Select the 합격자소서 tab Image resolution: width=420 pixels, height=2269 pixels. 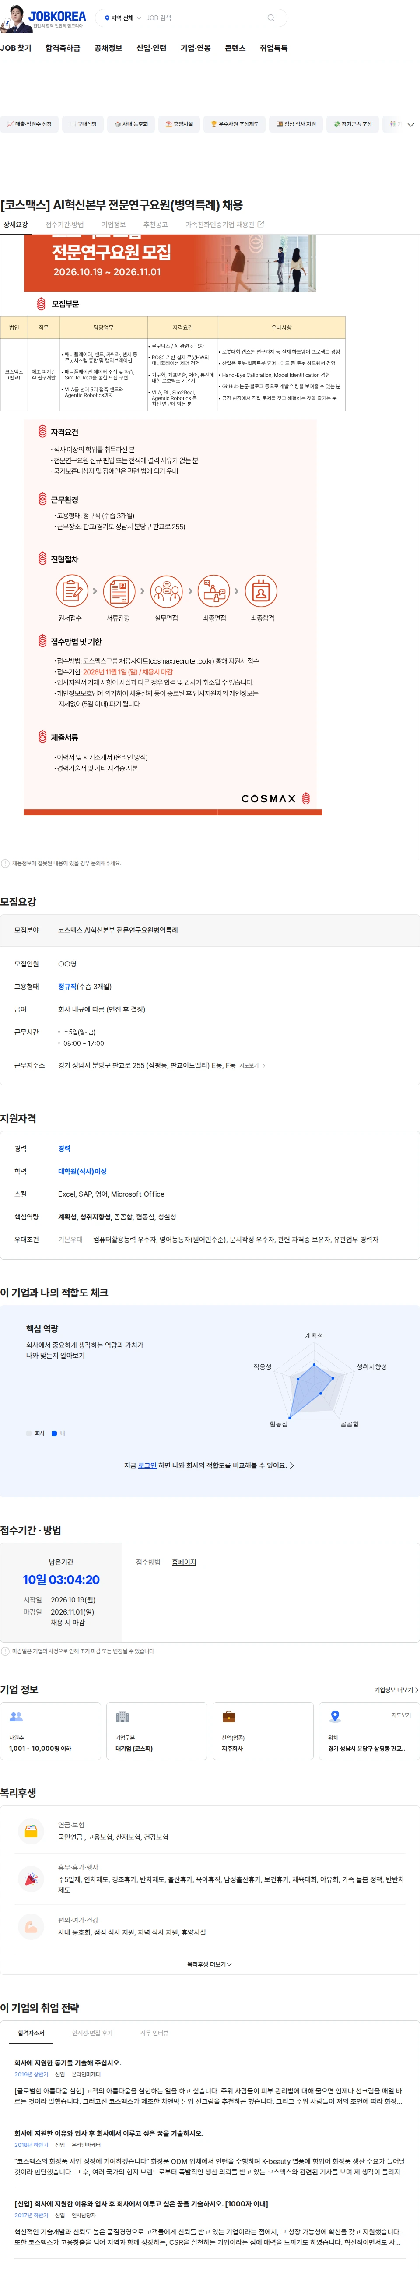[x=31, y=2034]
